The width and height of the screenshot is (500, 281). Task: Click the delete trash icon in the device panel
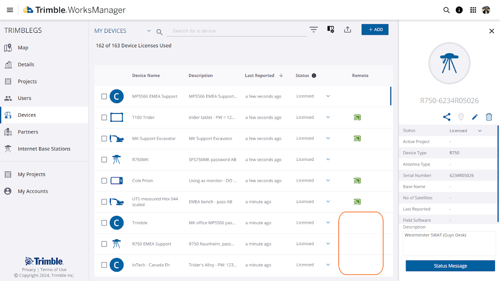[489, 117]
